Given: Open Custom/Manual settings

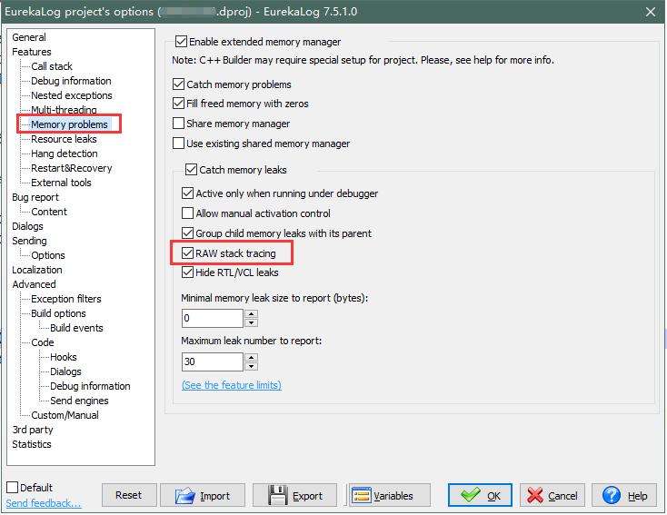Looking at the screenshot, I should point(65,415).
